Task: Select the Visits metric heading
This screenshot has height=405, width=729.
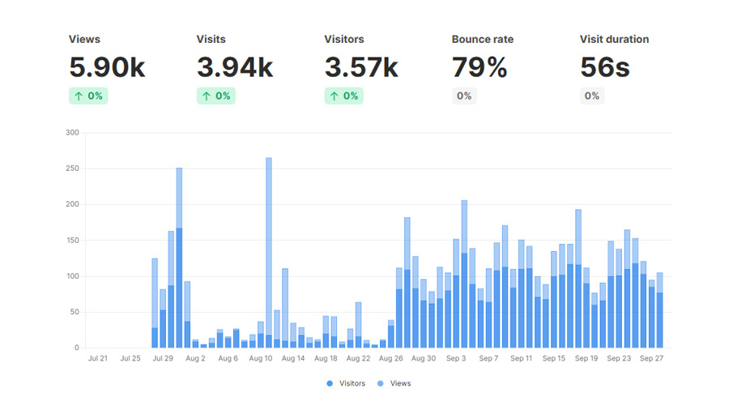Action: (x=211, y=39)
